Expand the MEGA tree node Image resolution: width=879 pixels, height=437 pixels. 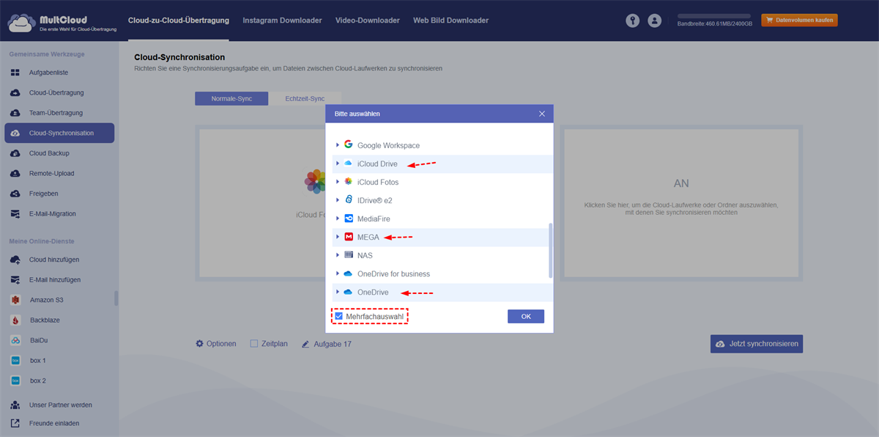coord(338,237)
